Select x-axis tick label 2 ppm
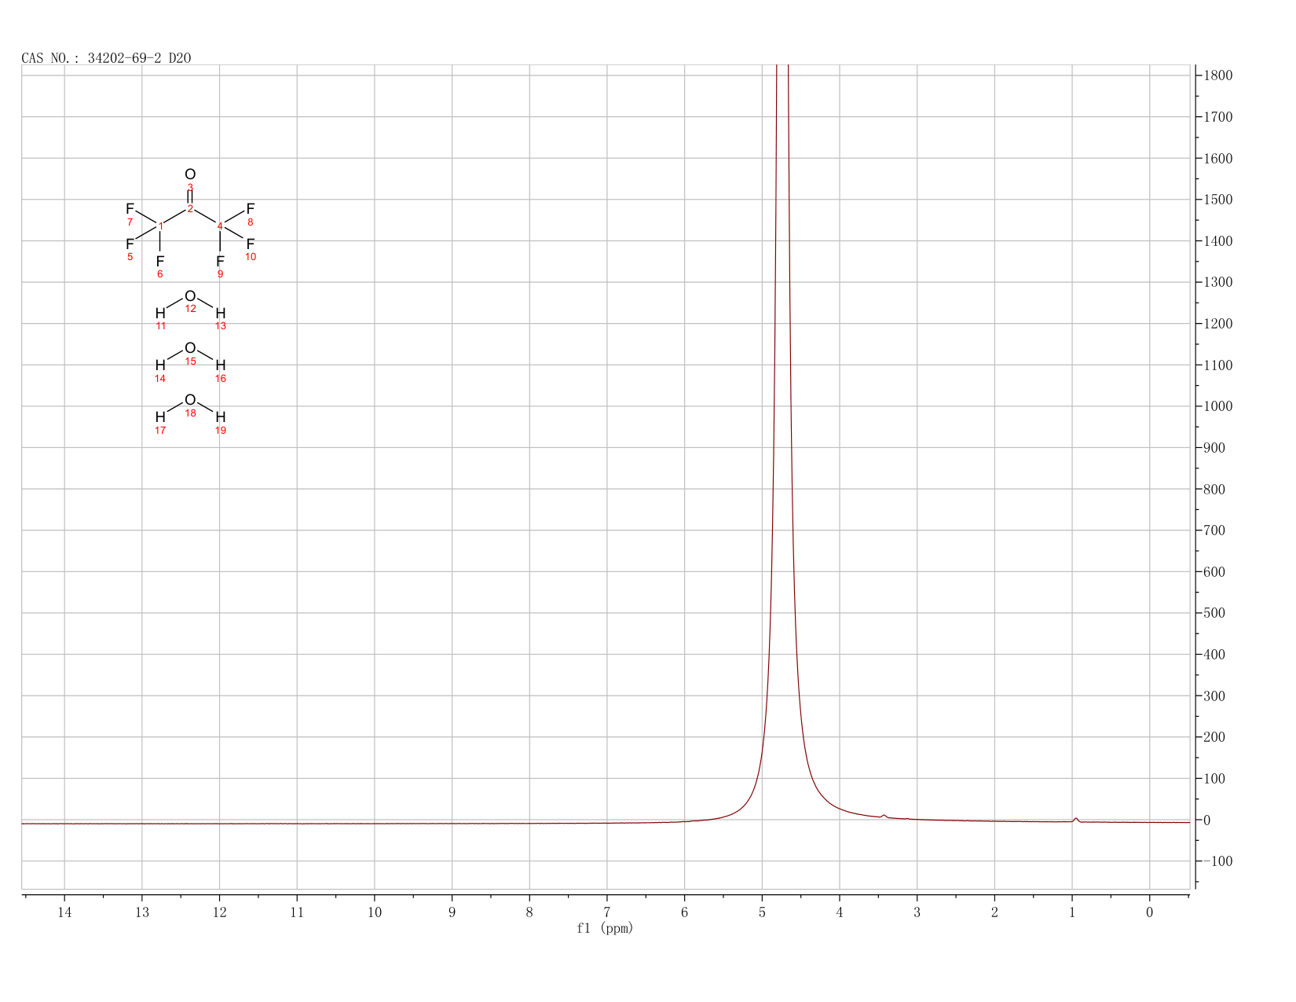This screenshot has height=1002, width=1296. point(994,912)
